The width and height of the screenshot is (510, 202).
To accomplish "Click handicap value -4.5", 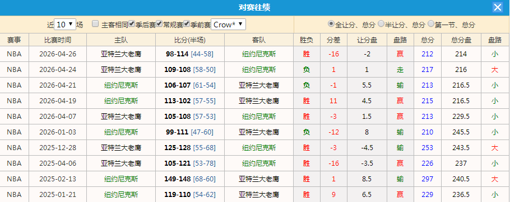I will click(367, 148).
